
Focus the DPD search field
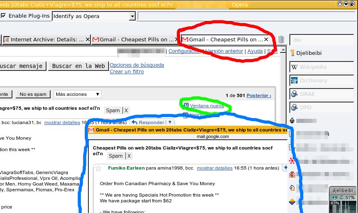[321, 107]
